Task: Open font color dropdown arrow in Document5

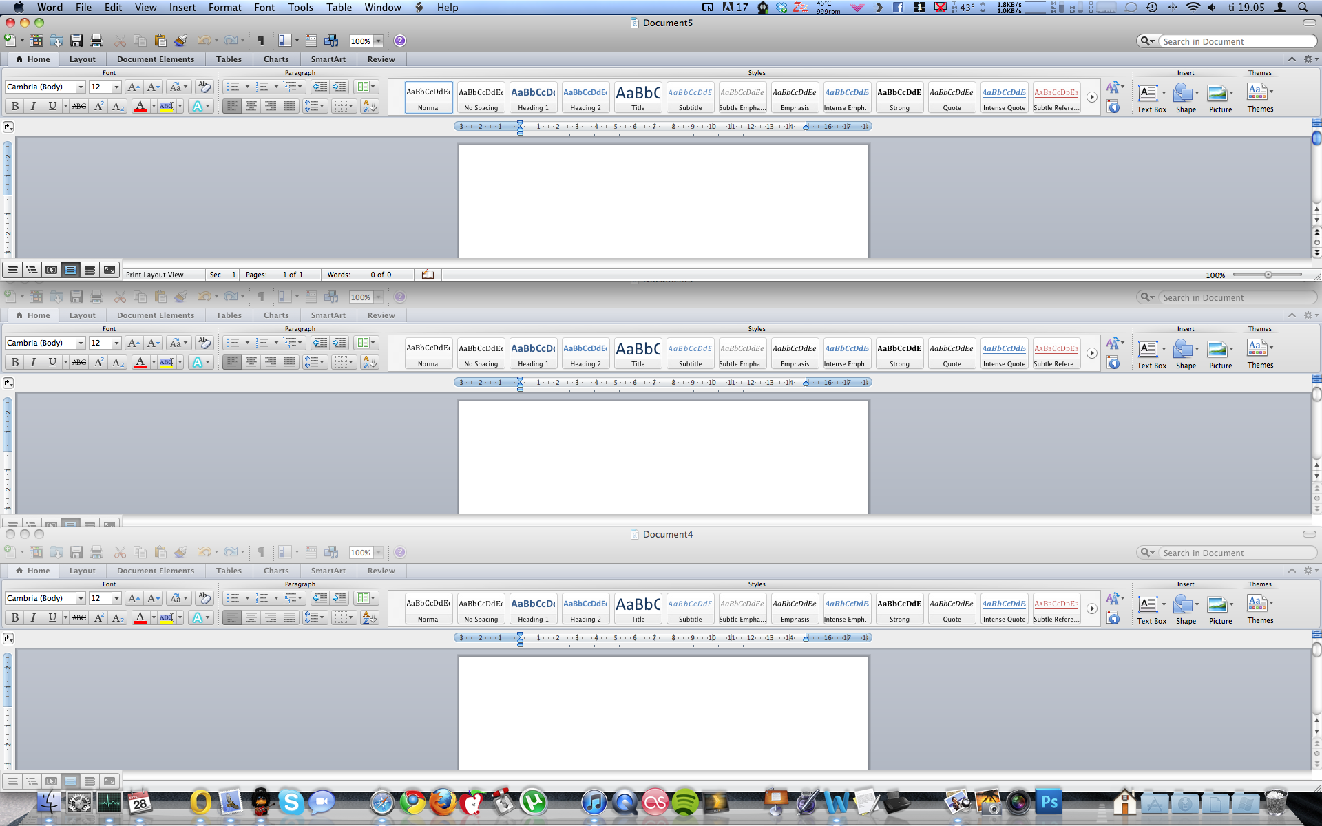Action: pyautogui.click(x=153, y=106)
